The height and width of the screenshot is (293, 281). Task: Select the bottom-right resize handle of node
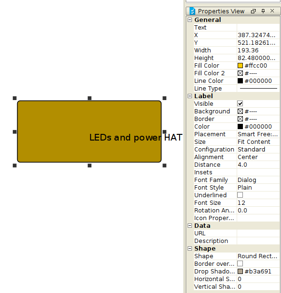click(164, 165)
